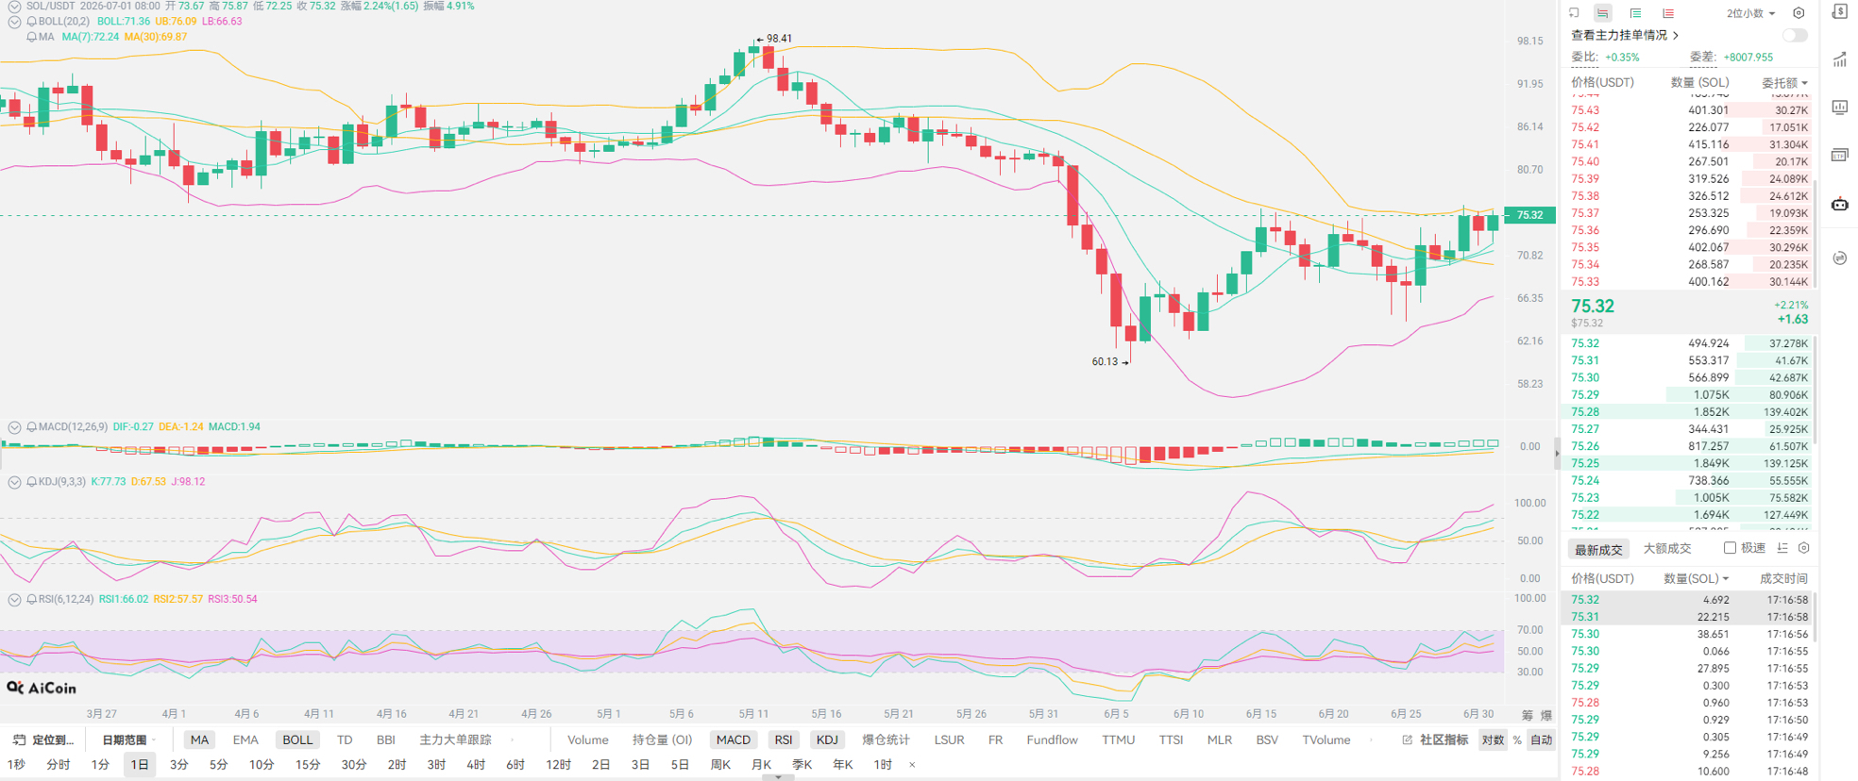Show only buy orders (green list icon)
Viewport: 1858px width, 781px height.
tap(1635, 13)
